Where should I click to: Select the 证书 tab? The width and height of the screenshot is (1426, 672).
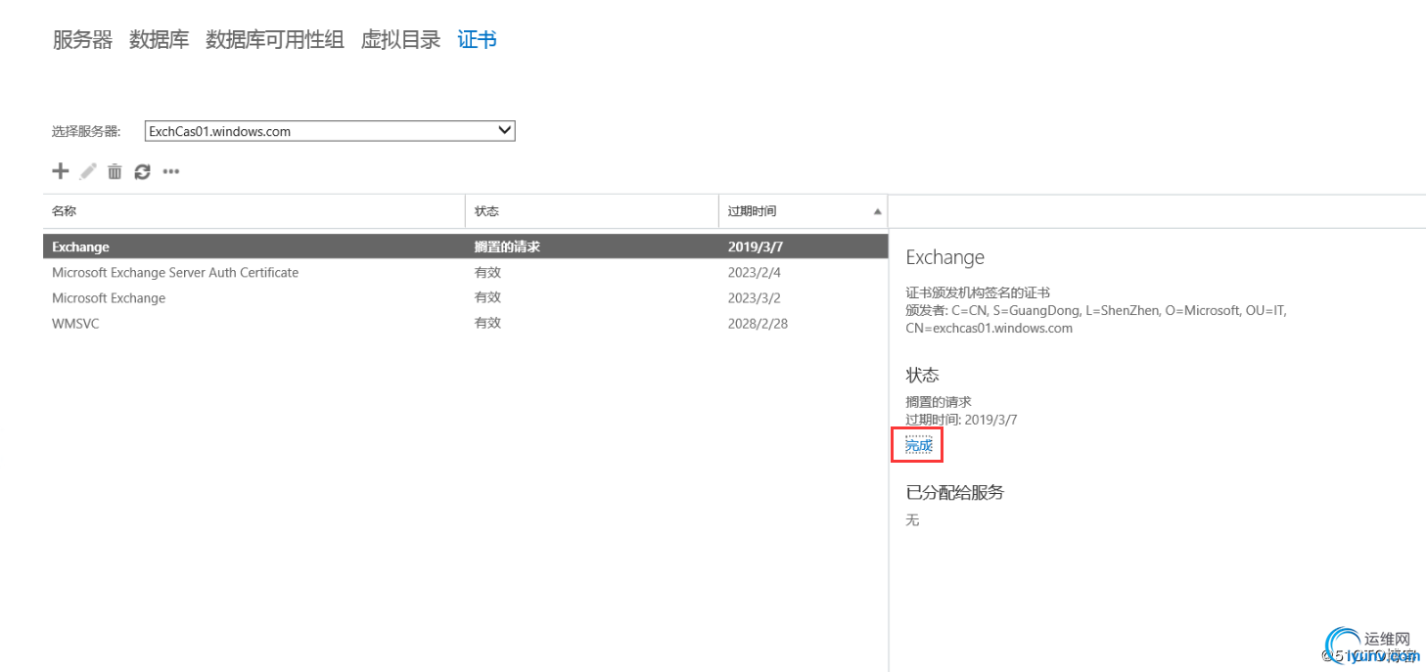pyautogui.click(x=478, y=40)
